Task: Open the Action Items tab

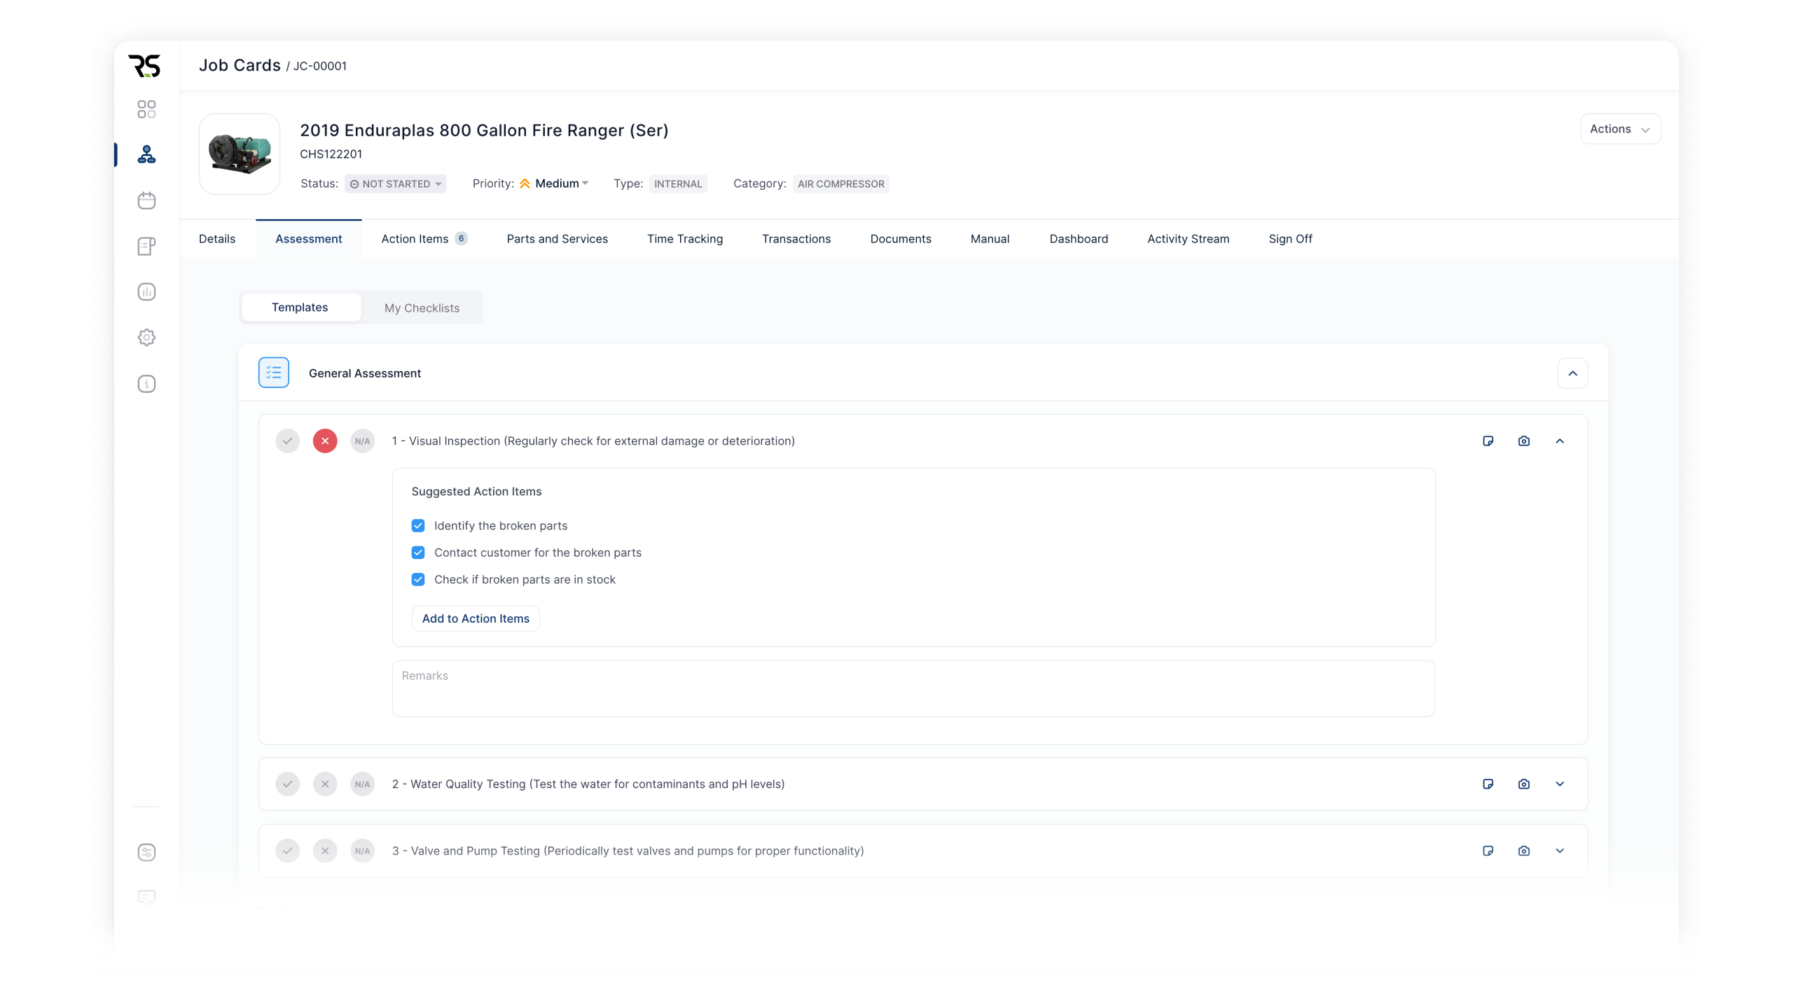Action: 424,239
